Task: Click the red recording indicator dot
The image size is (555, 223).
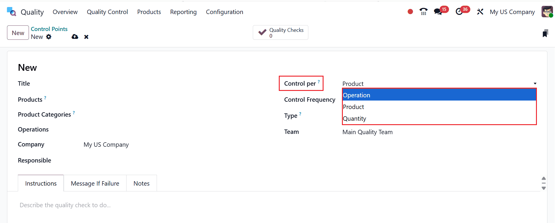Action: (410, 12)
